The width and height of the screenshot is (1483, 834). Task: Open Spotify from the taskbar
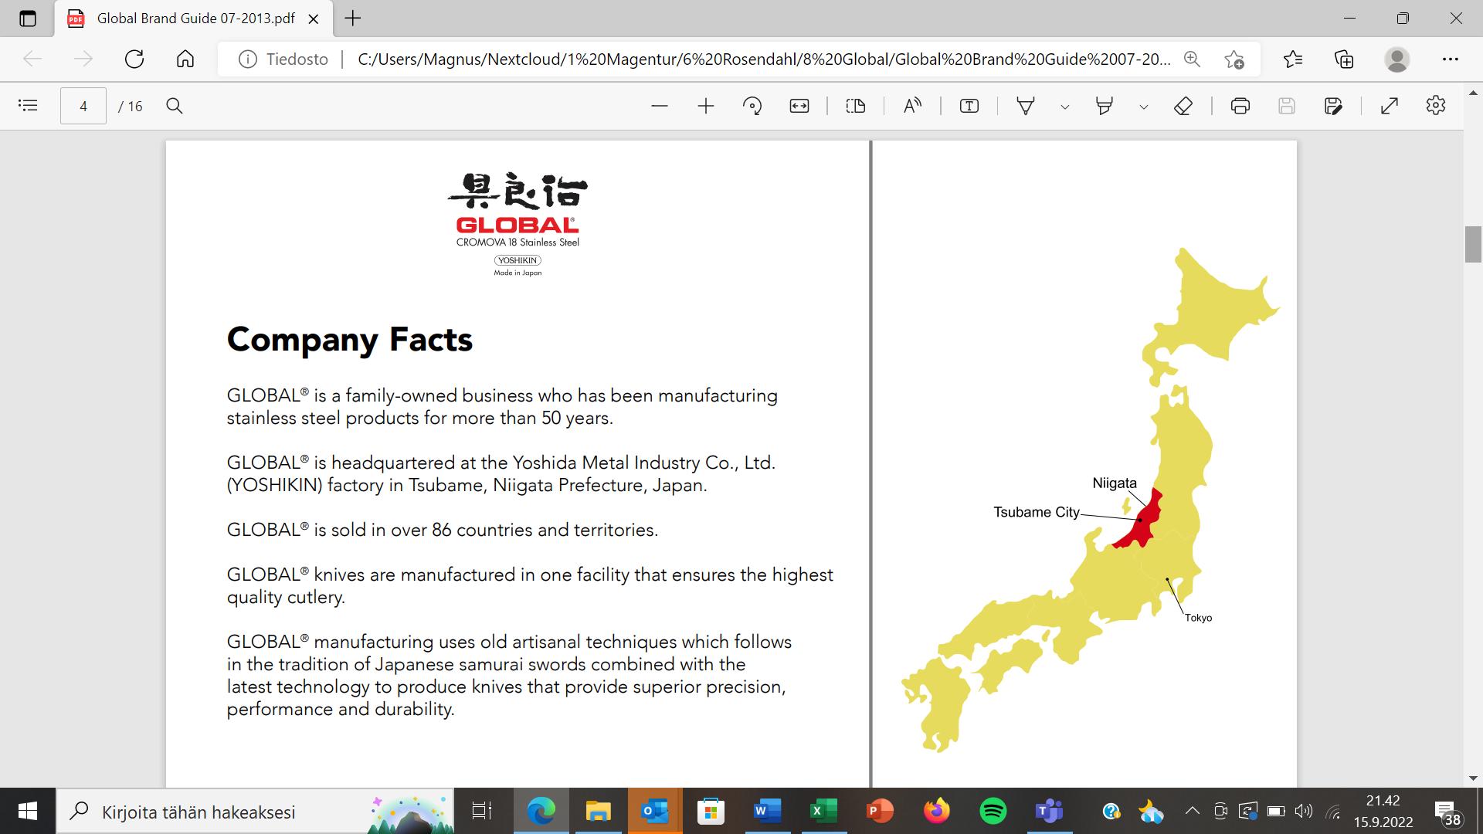pyautogui.click(x=993, y=811)
